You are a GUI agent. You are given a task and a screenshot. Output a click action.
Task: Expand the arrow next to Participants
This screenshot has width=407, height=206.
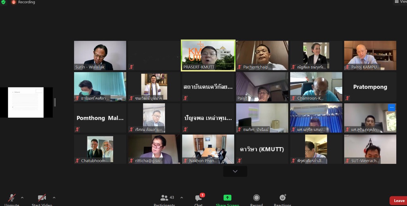click(x=182, y=198)
